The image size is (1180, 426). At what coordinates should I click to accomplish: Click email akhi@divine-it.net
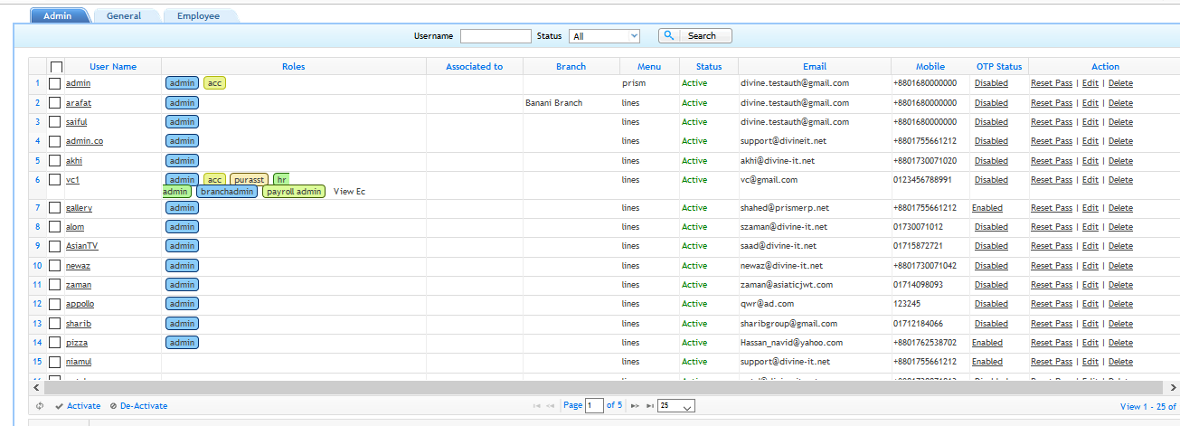pos(778,161)
